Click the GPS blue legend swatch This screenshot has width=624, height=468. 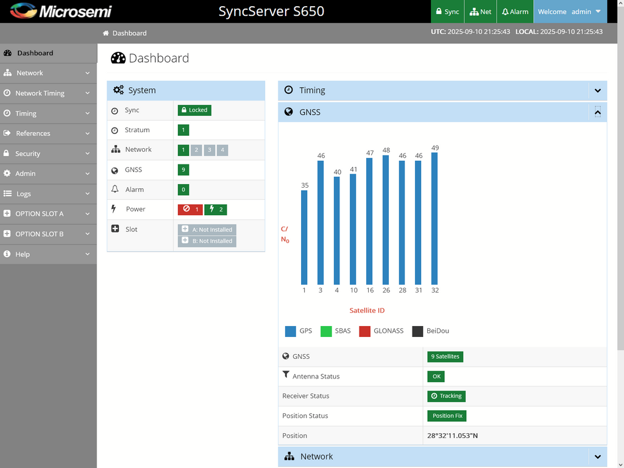(291, 331)
